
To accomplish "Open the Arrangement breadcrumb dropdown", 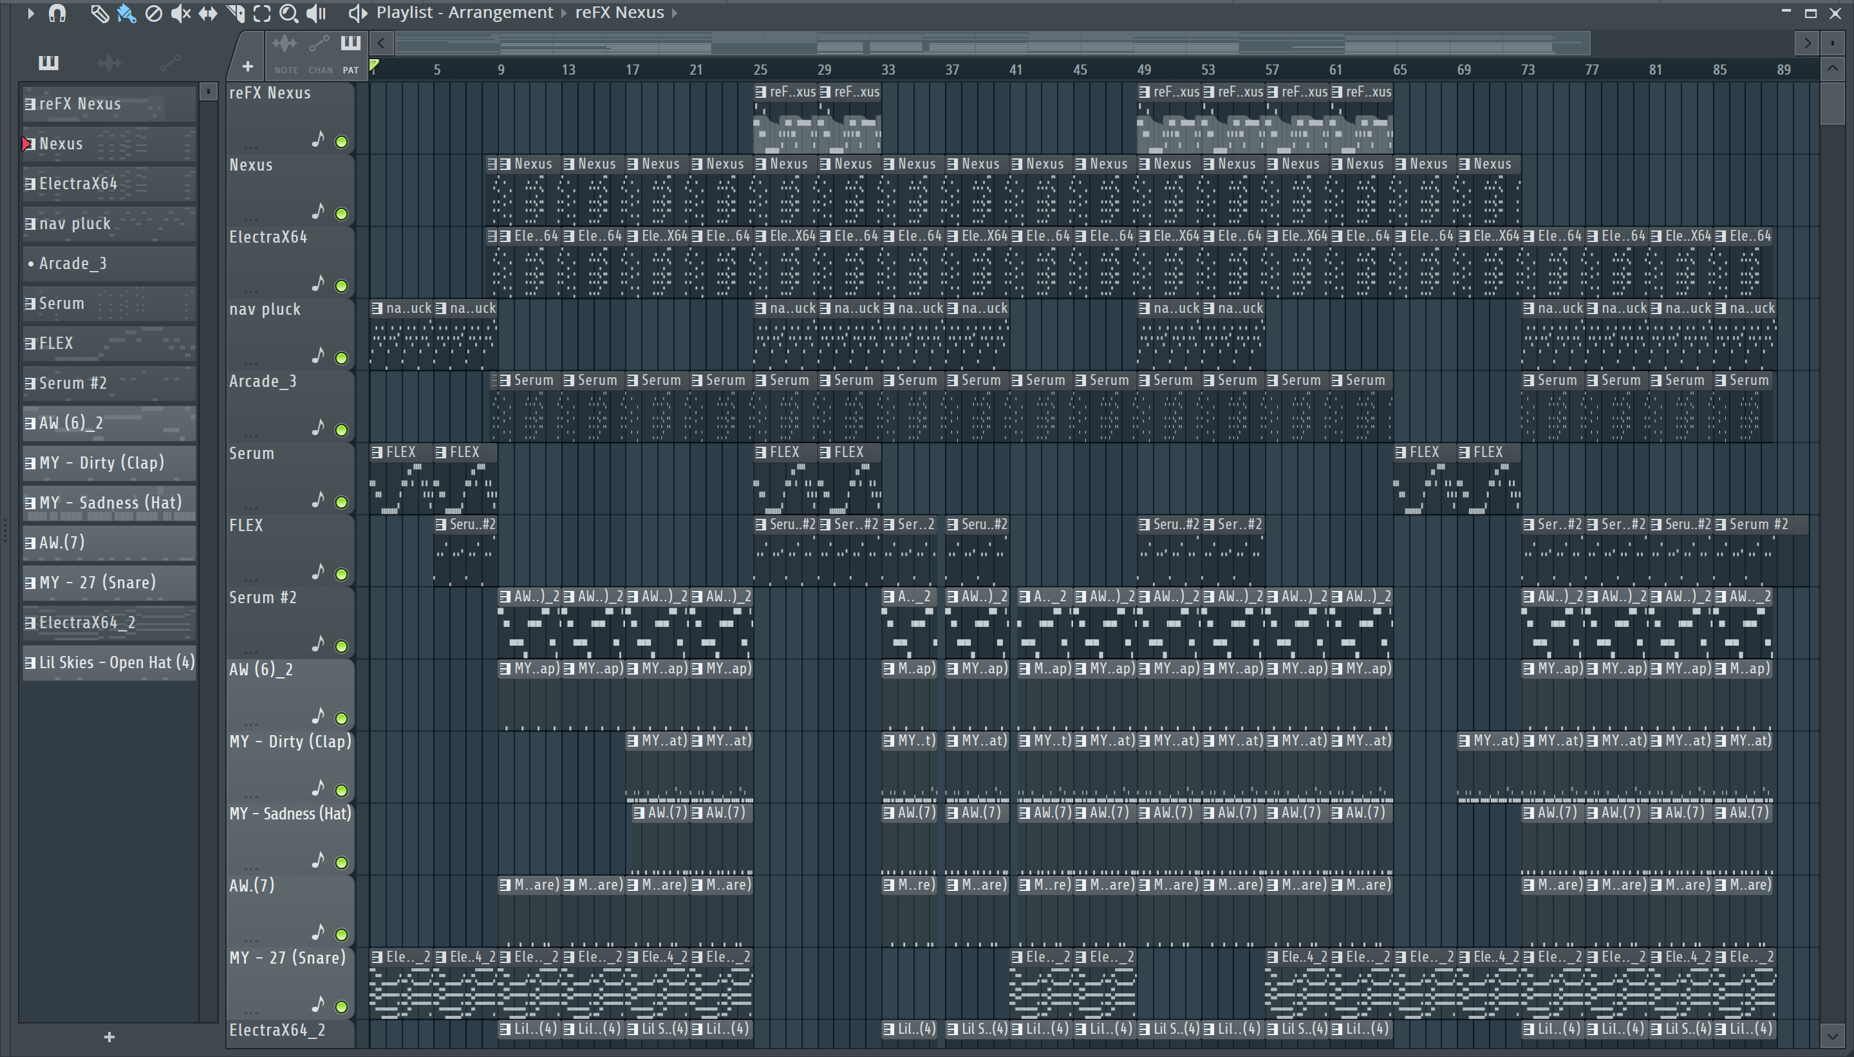I will 563,13.
